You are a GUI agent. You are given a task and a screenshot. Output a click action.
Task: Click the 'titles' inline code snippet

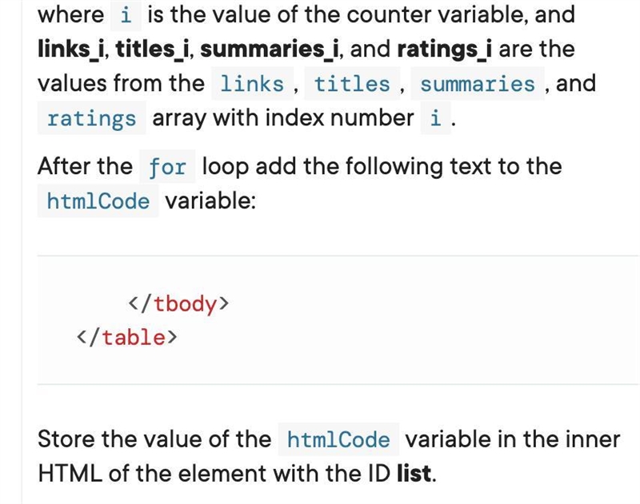pyautogui.click(x=352, y=84)
